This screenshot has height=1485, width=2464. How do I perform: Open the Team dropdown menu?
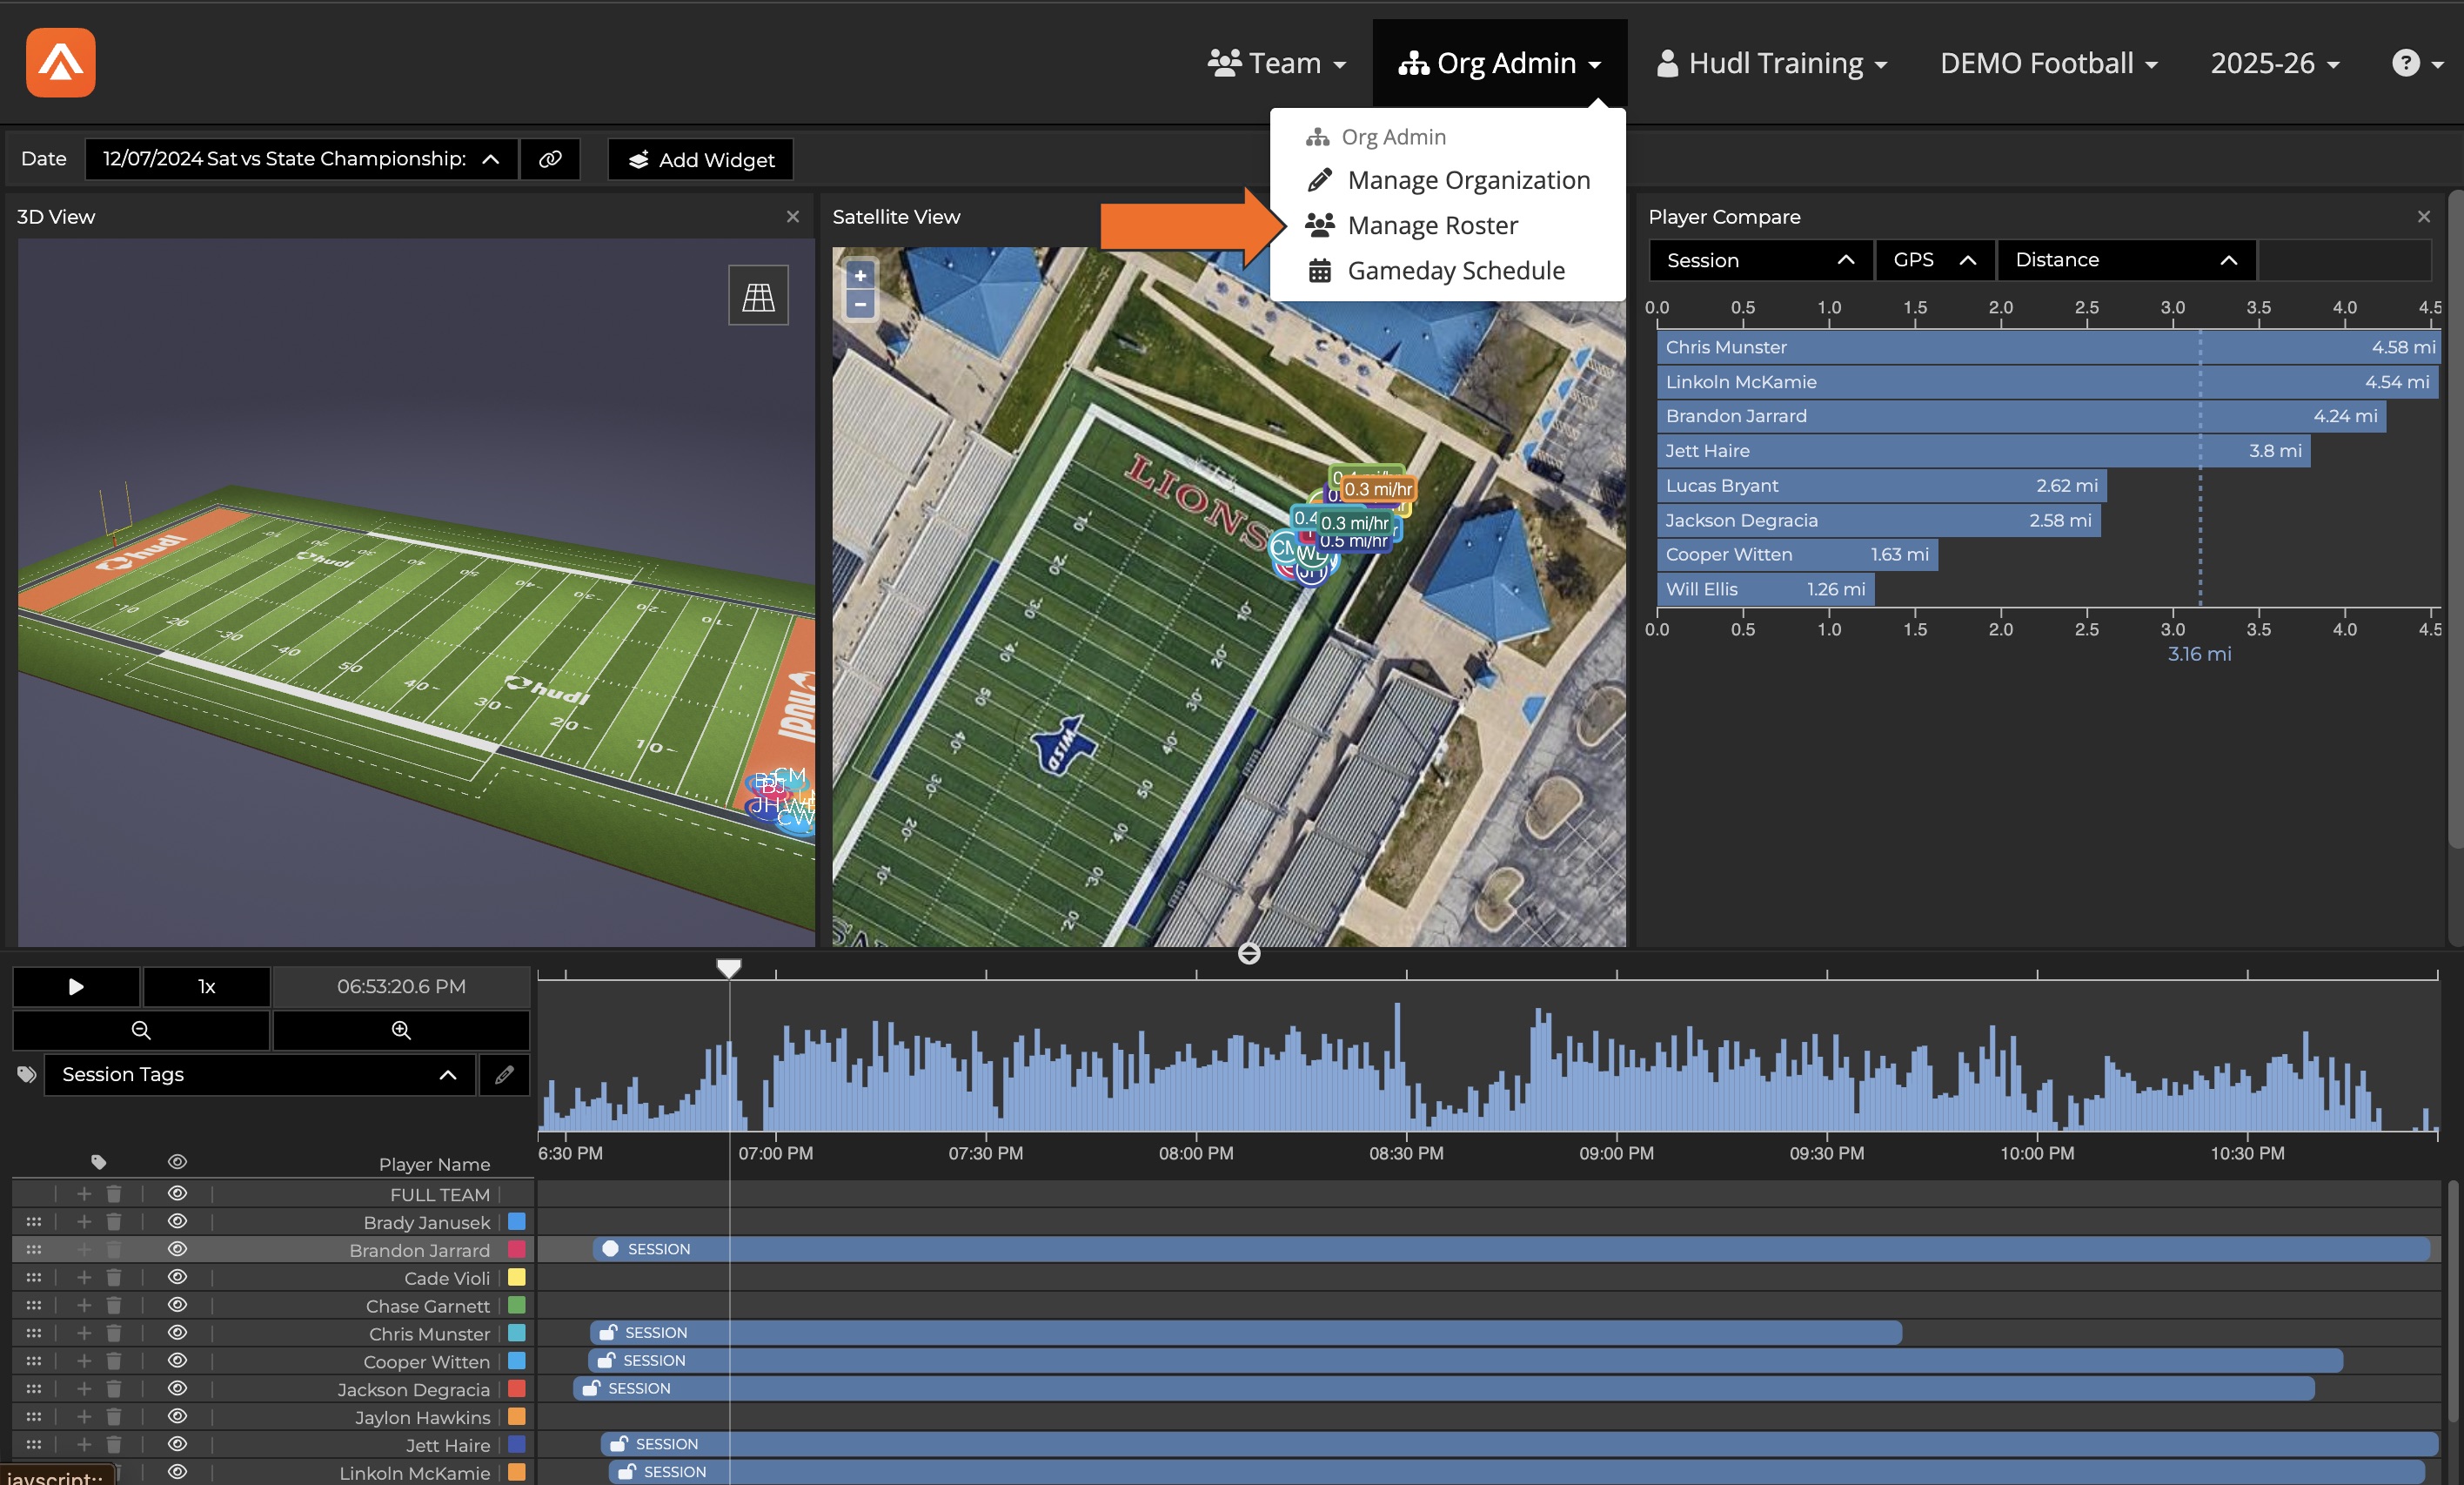pos(1276,63)
